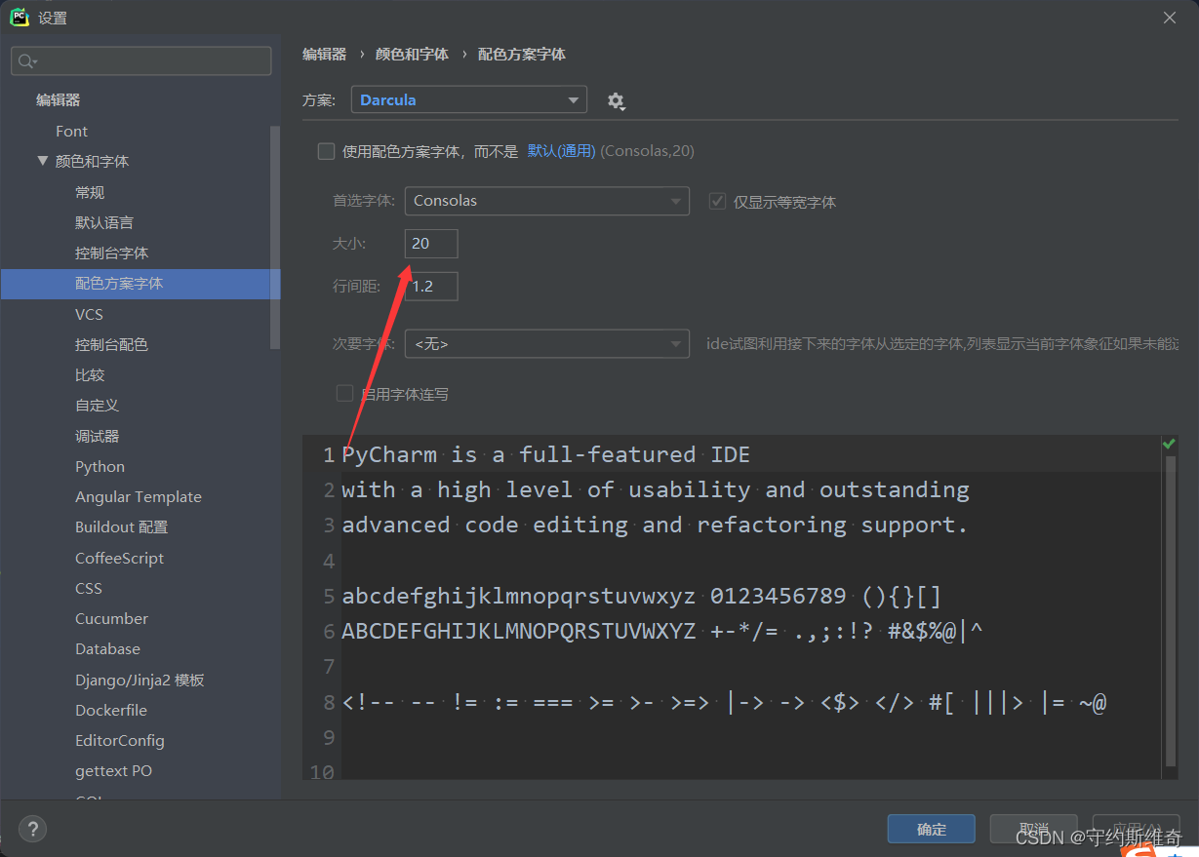This screenshot has width=1199, height=857.
Task: Click the settings tree vertical scrollbar
Action: point(275,237)
